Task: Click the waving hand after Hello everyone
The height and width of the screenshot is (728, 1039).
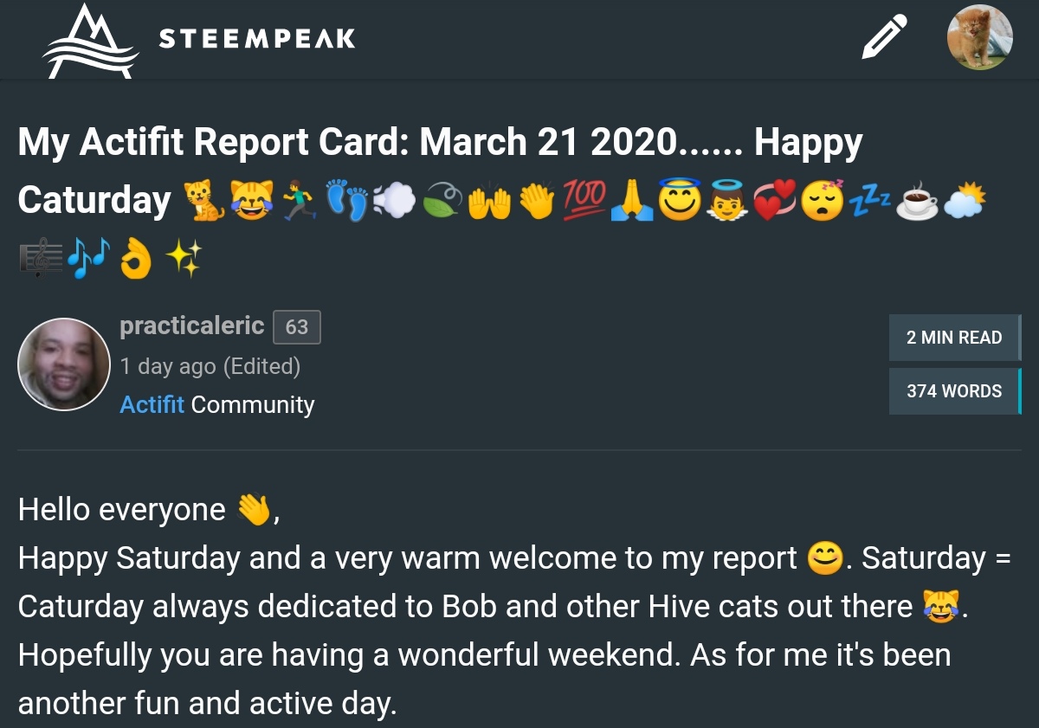Action: 254,510
